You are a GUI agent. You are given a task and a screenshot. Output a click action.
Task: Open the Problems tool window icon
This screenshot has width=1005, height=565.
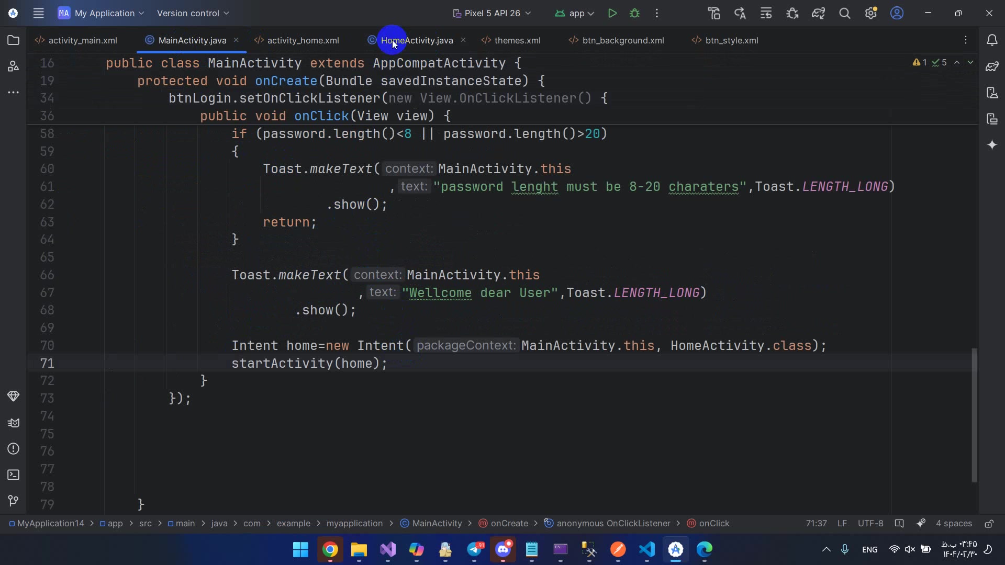14,449
